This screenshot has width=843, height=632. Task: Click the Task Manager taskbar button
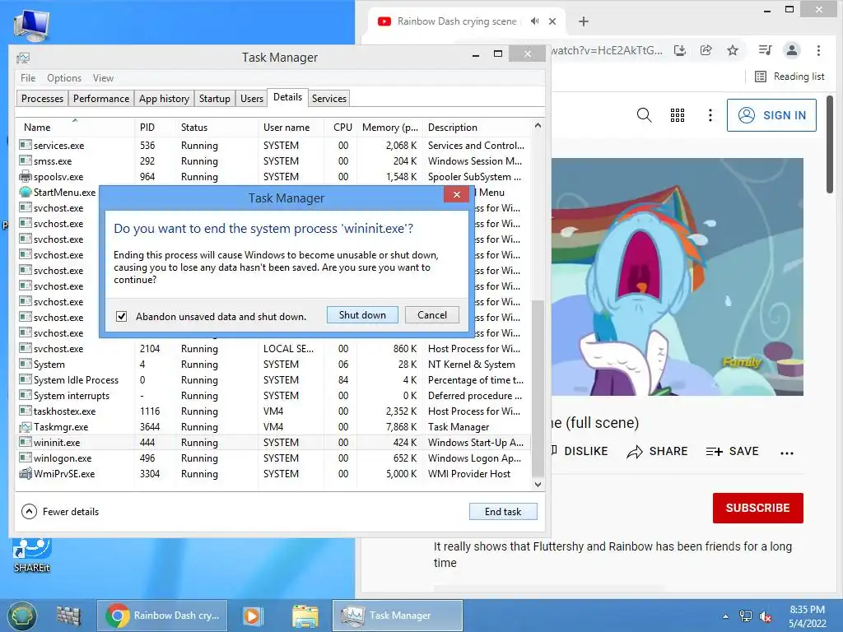pyautogui.click(x=398, y=616)
